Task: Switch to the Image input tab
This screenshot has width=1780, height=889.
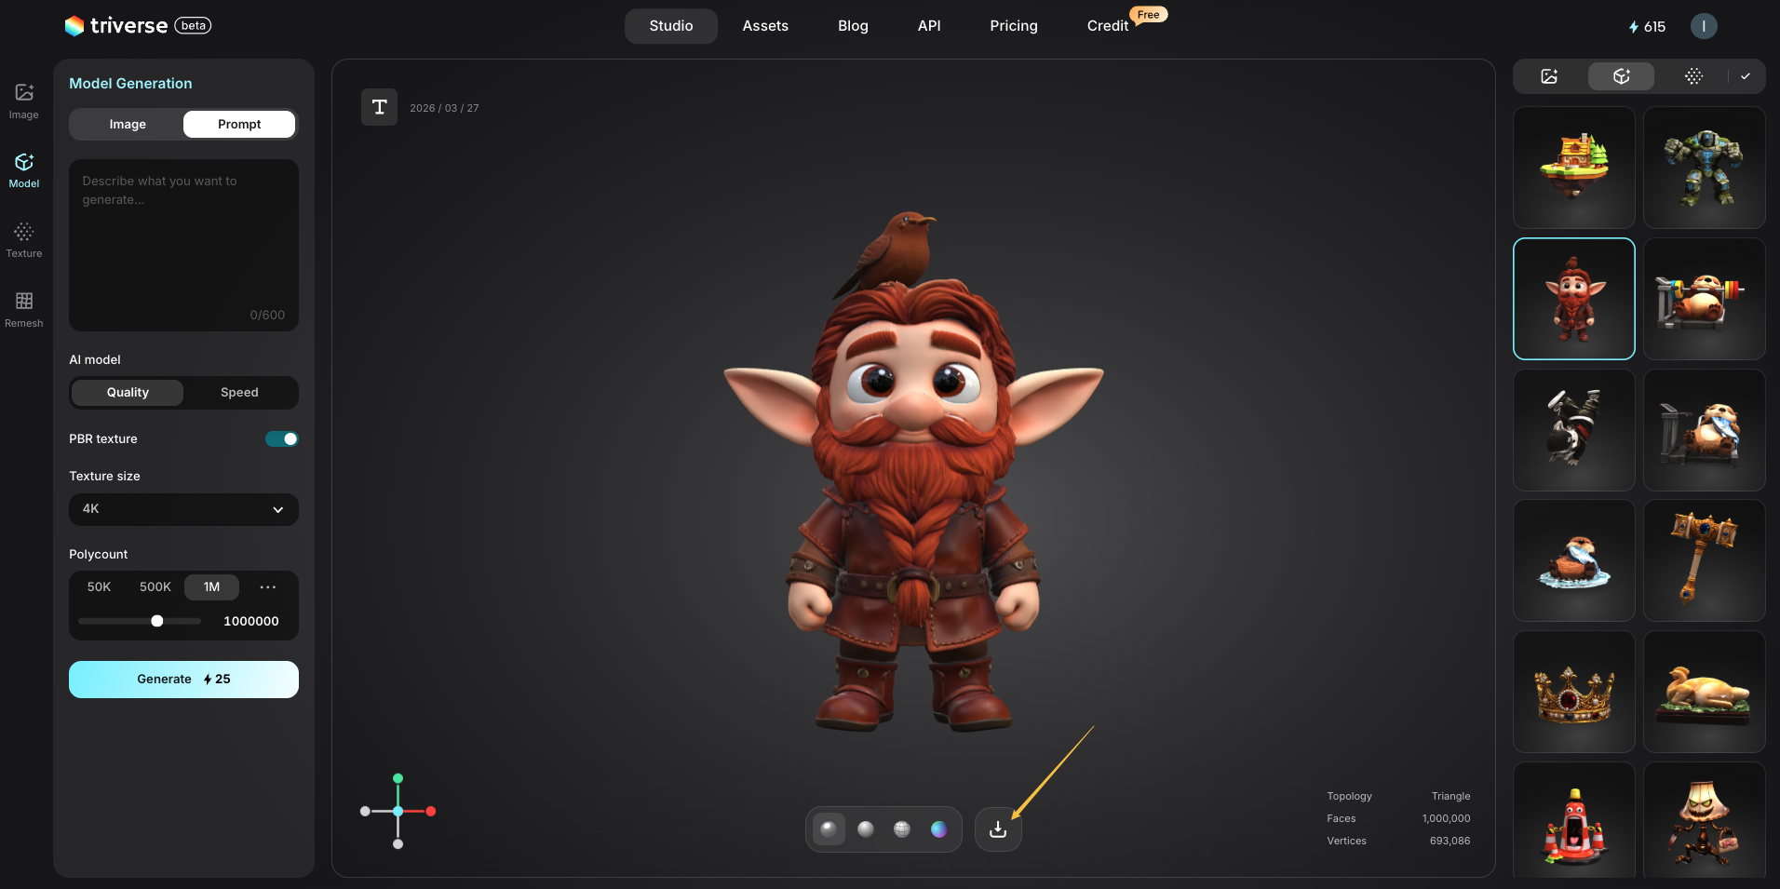Action: 128,125
